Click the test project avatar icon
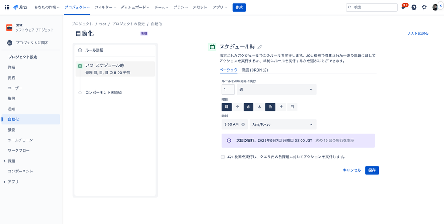445x224 pixels. click(9, 28)
